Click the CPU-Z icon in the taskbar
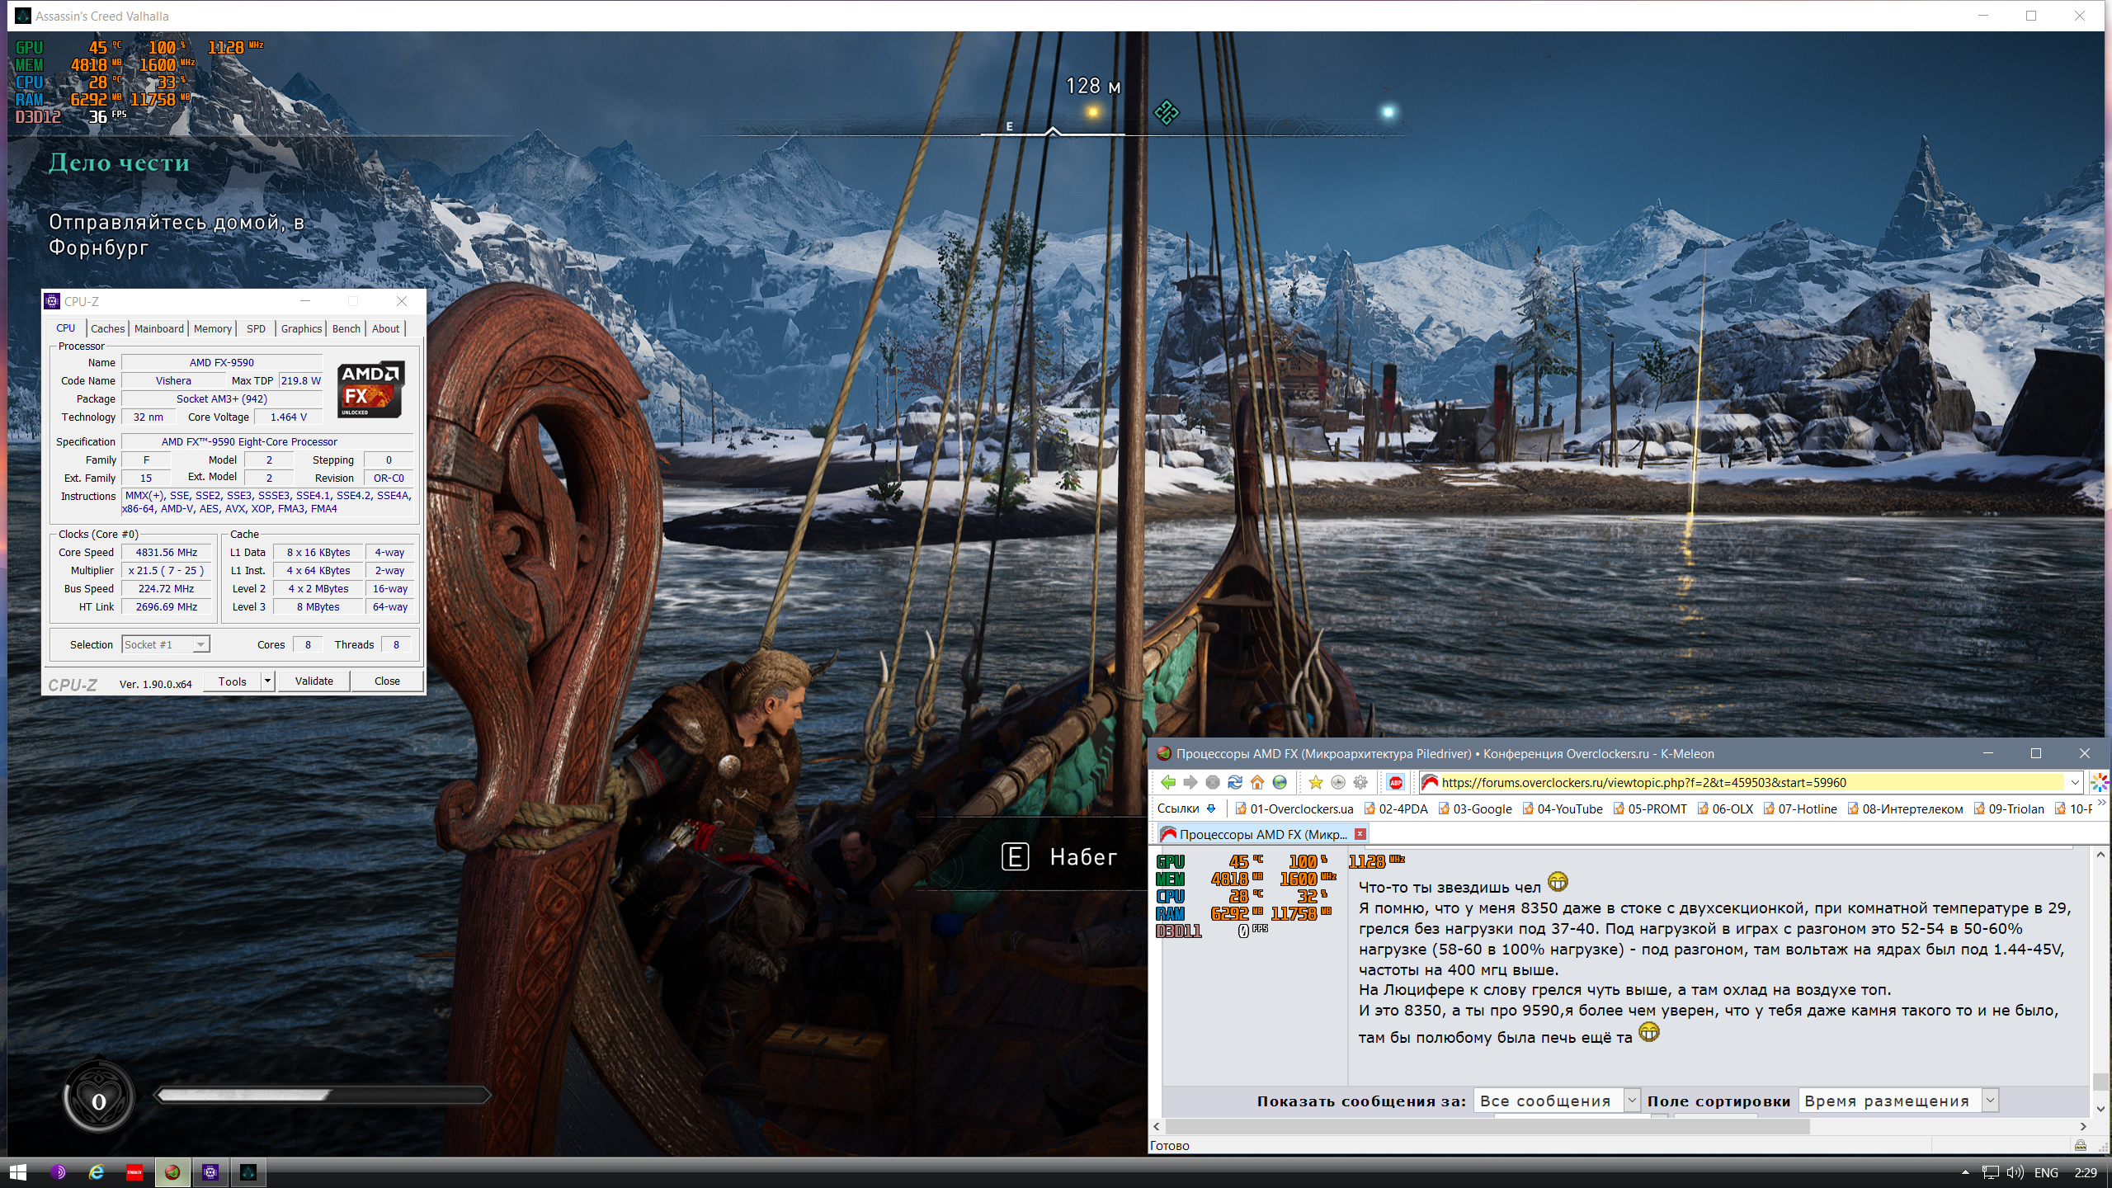Image resolution: width=2112 pixels, height=1188 pixels. pyautogui.click(x=210, y=1171)
